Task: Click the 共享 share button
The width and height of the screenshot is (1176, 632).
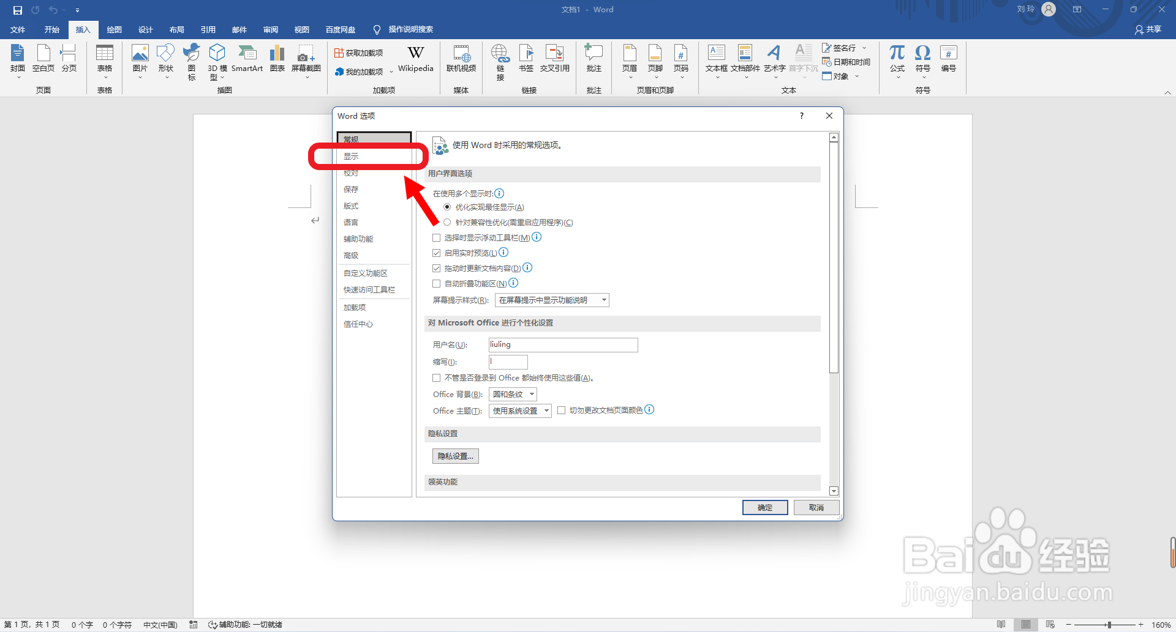Action: pos(1148,29)
